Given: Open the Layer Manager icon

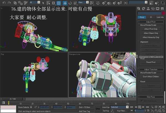Looking at the screenshot, I should [x=163, y=3].
